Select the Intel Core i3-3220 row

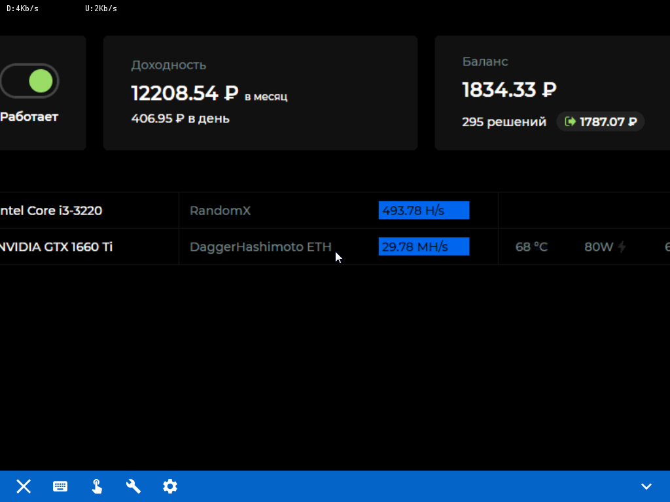point(335,210)
